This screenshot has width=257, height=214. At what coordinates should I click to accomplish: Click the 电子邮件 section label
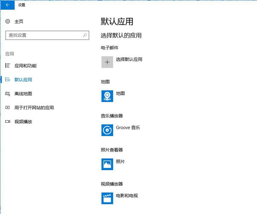click(x=110, y=48)
